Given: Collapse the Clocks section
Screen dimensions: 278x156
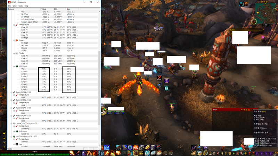Looking at the screenshot, I should tap(14, 53).
